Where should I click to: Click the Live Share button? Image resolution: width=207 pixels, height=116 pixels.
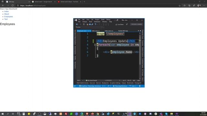point(119,24)
